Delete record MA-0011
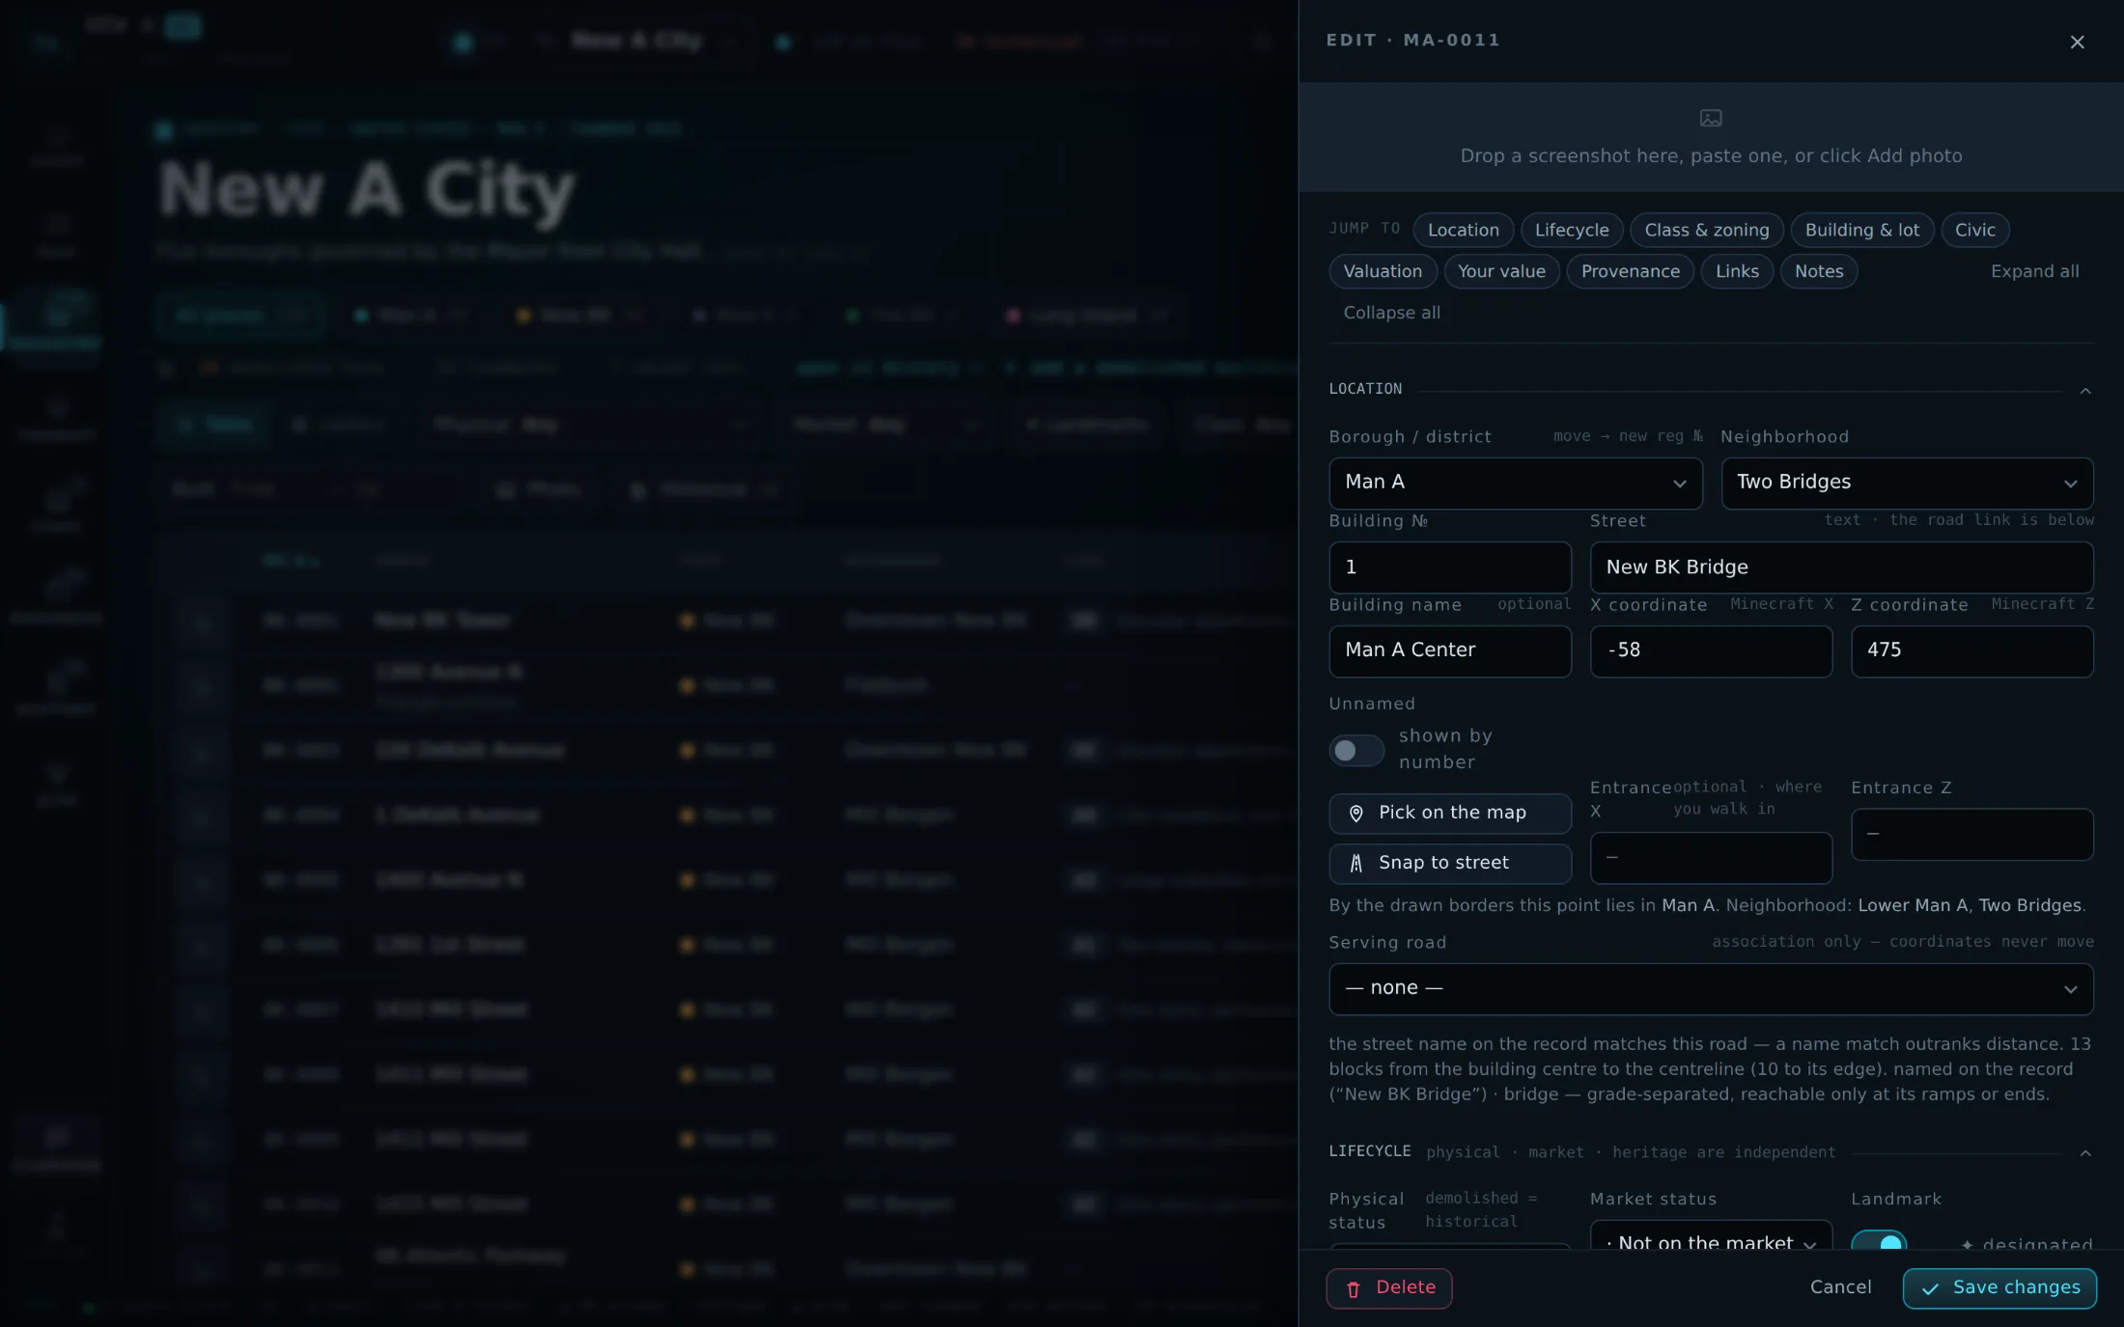The image size is (2124, 1327). (x=1388, y=1287)
